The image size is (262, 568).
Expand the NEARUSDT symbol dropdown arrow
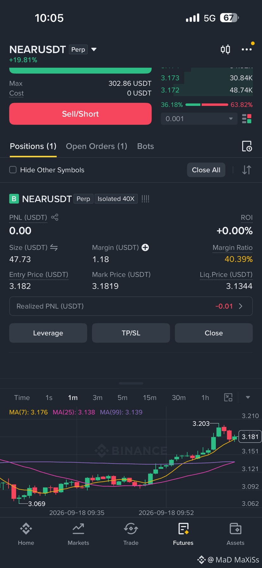coord(94,49)
